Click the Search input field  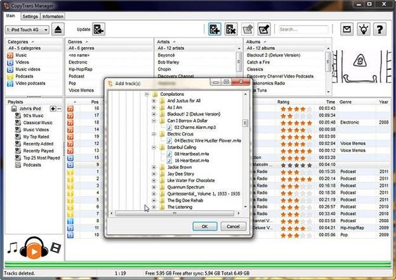click(303, 29)
